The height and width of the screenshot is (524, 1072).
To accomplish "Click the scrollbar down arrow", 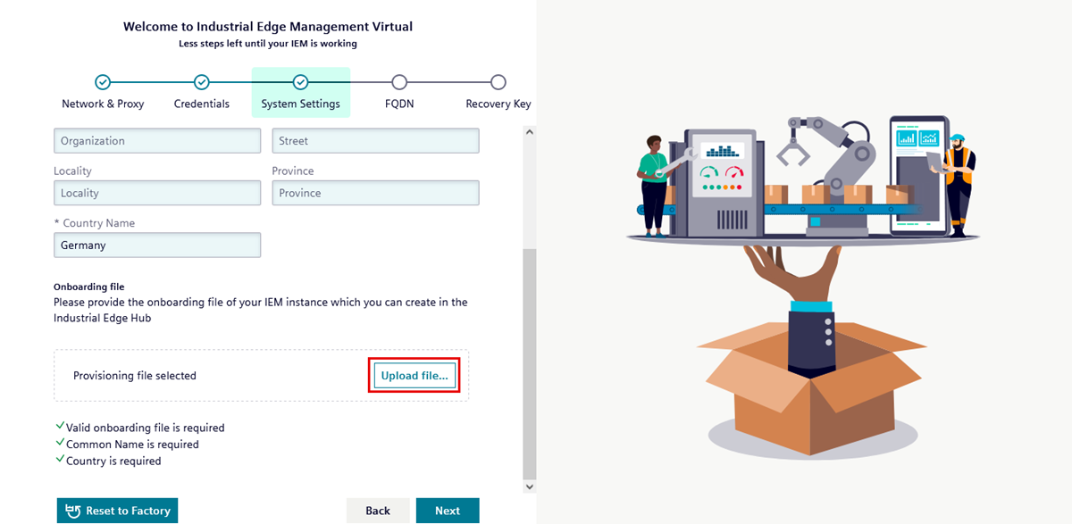I will 529,486.
